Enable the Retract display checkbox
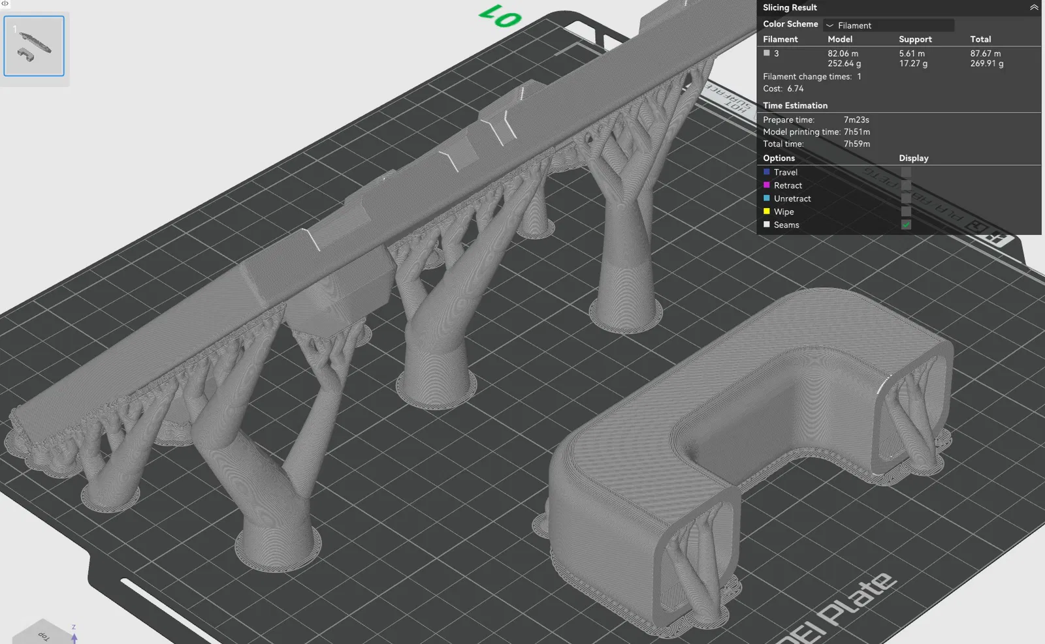This screenshot has width=1045, height=644. [906, 185]
